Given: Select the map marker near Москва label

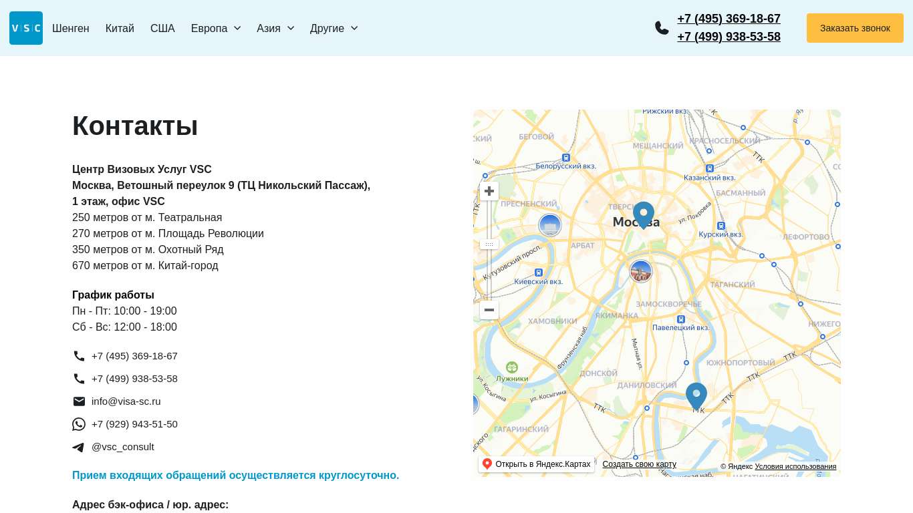Looking at the screenshot, I should (643, 212).
